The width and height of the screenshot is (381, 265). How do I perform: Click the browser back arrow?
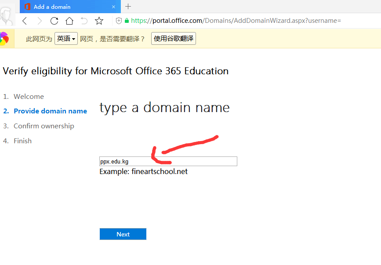(25, 21)
